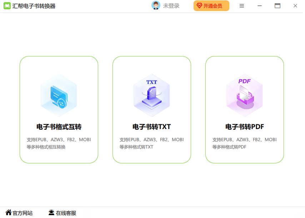Click the blue ebook format conversion icon
305x218 pixels.
tap(59, 95)
